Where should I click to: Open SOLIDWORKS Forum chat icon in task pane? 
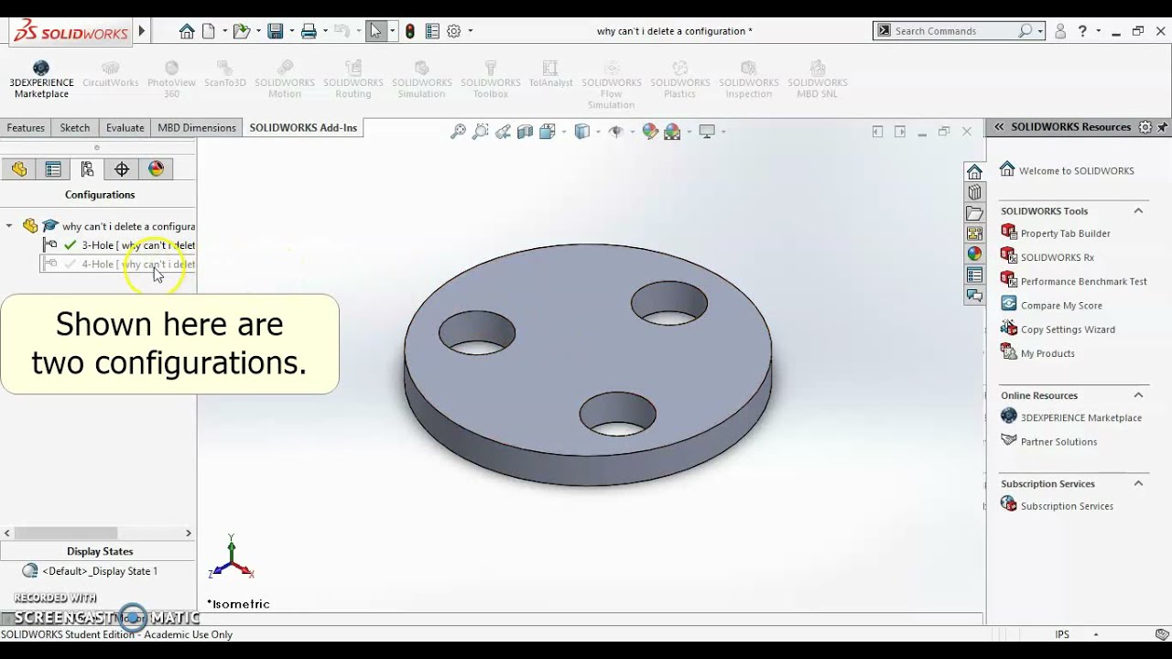coord(974,296)
